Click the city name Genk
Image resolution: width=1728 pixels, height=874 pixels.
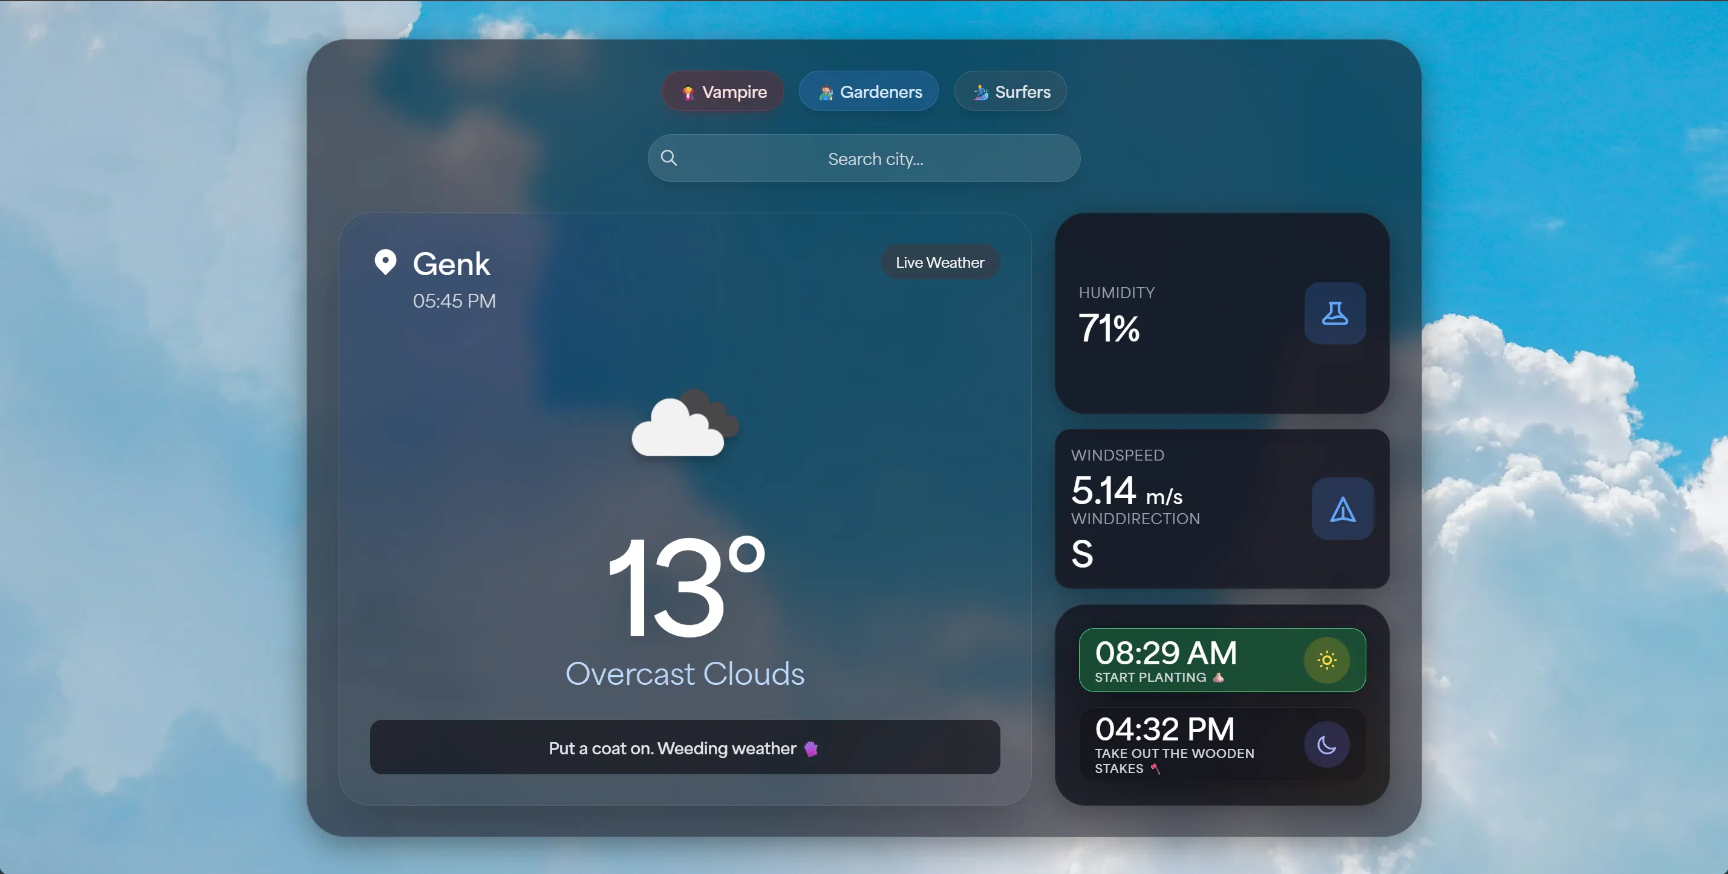[x=451, y=264]
